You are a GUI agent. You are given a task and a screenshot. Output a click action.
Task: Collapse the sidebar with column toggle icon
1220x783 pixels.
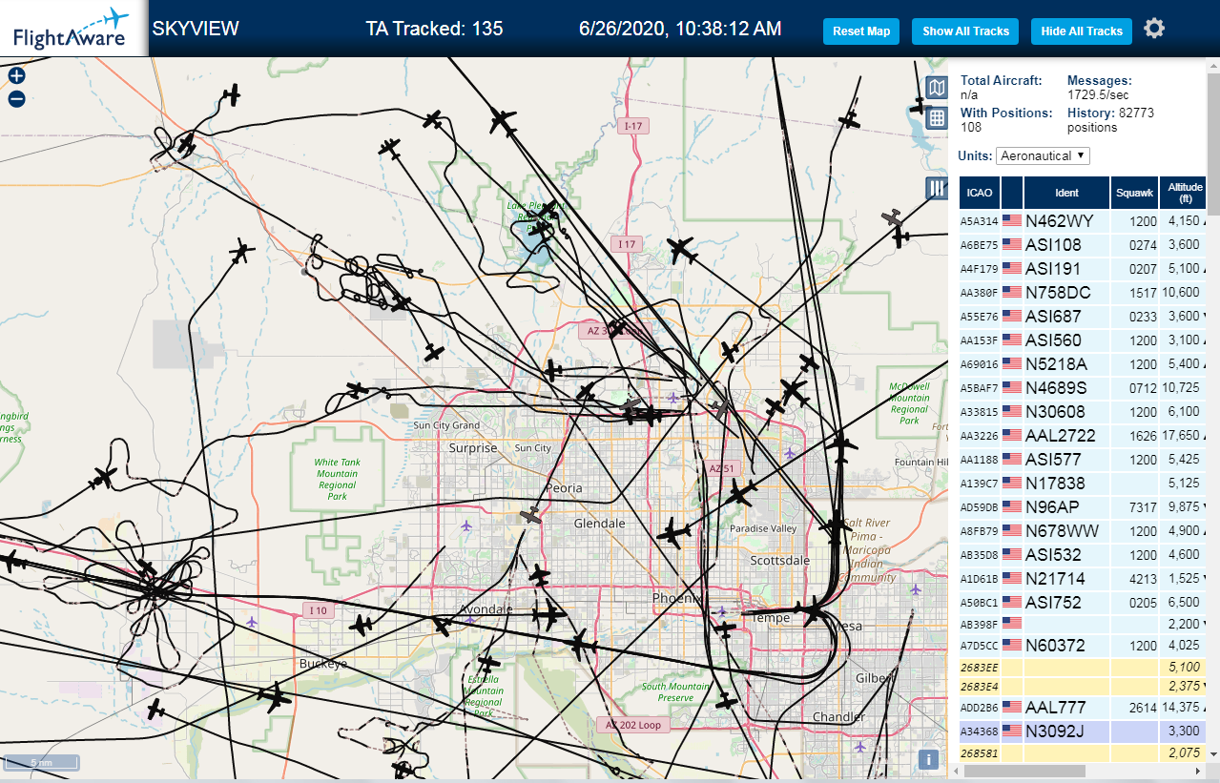[x=937, y=188]
